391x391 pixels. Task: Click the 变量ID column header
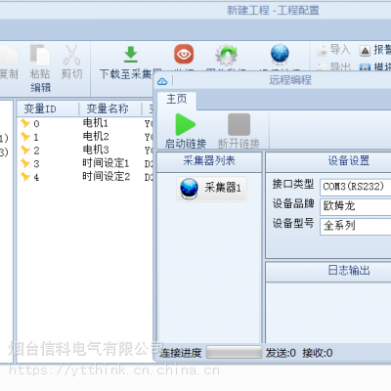coord(48,109)
